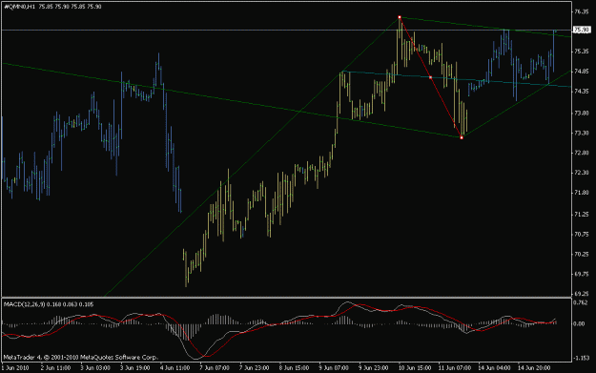The image size is (596, 373).
Task: Click the 7 Jun 23:00 time label
Action: pos(255,368)
